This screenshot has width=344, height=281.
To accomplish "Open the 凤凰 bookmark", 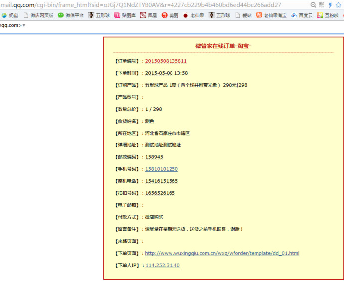I will [149, 15].
